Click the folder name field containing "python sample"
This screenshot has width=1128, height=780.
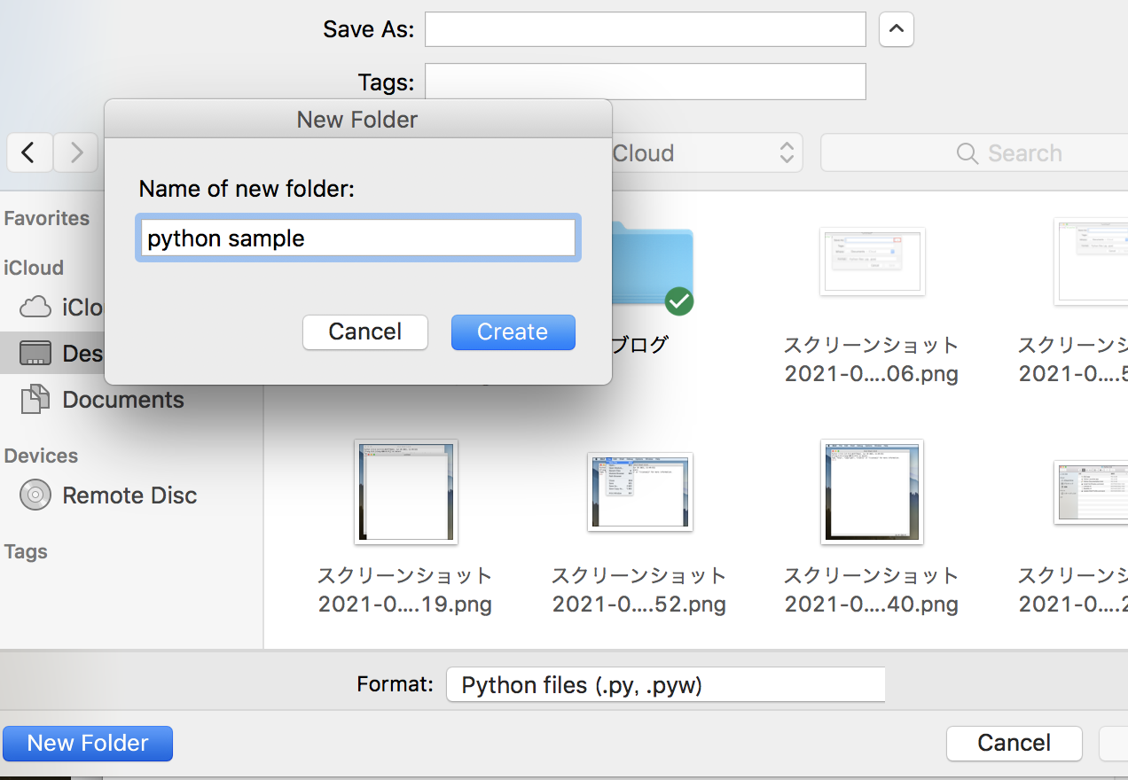click(357, 238)
